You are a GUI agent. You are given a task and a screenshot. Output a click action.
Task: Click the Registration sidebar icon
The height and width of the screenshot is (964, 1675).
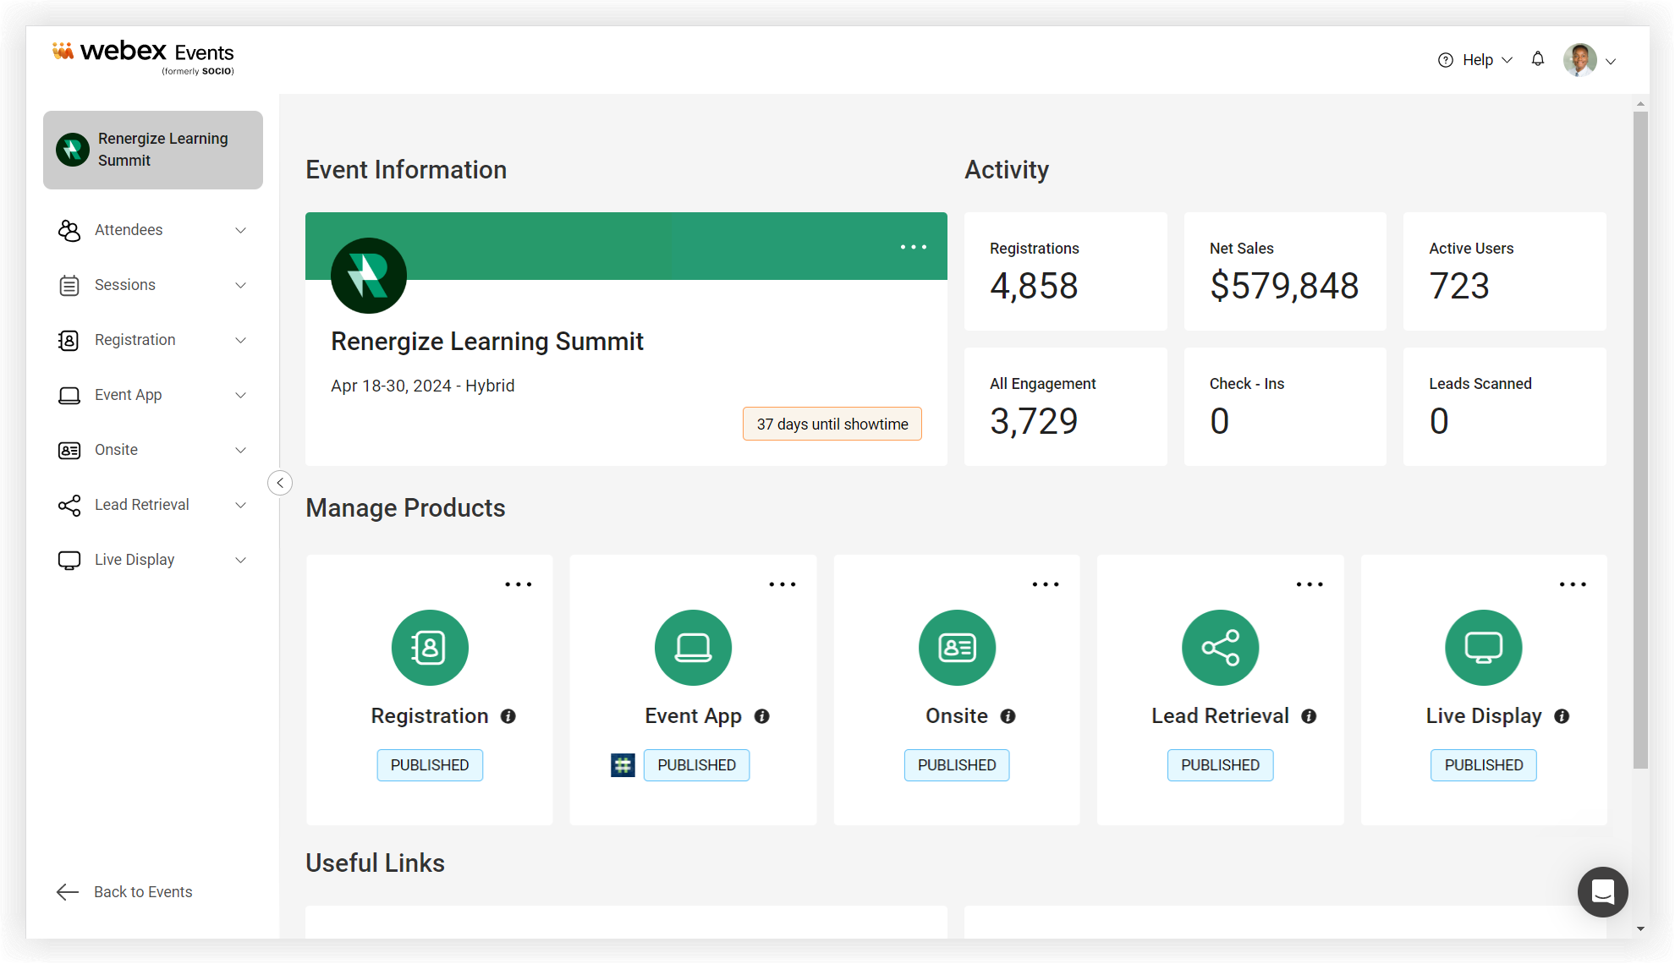coord(69,340)
